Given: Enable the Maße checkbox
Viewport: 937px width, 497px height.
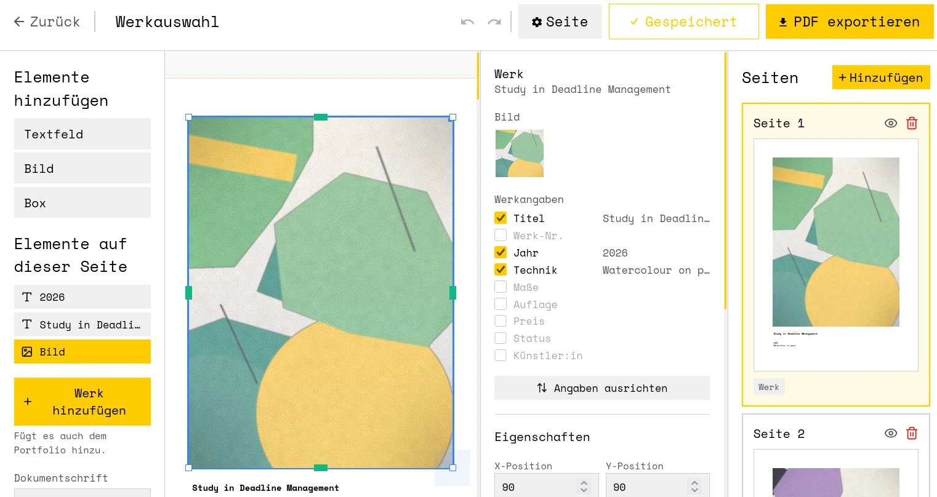Looking at the screenshot, I should pyautogui.click(x=501, y=287).
